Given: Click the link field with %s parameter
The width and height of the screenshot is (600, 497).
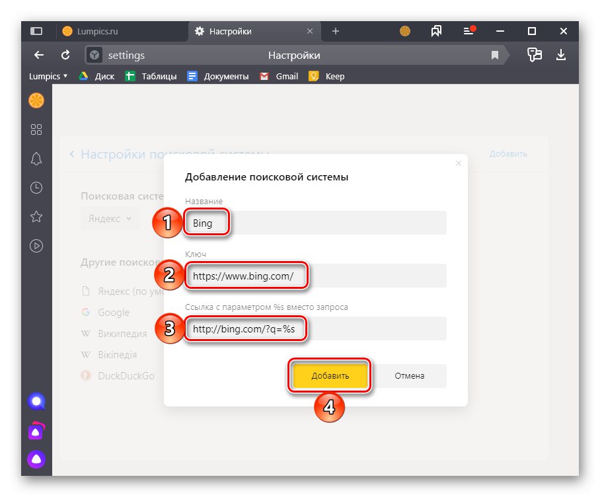Looking at the screenshot, I should tap(316, 328).
